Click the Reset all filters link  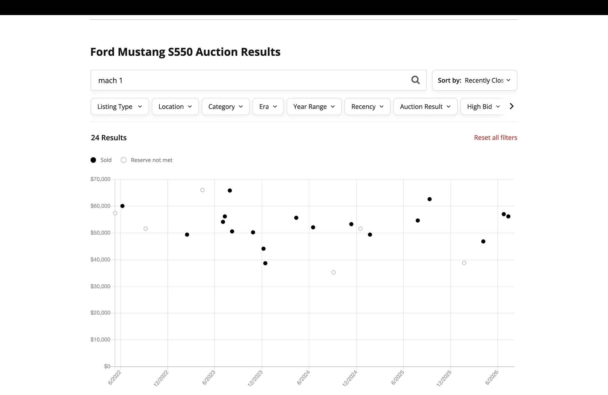tap(495, 138)
